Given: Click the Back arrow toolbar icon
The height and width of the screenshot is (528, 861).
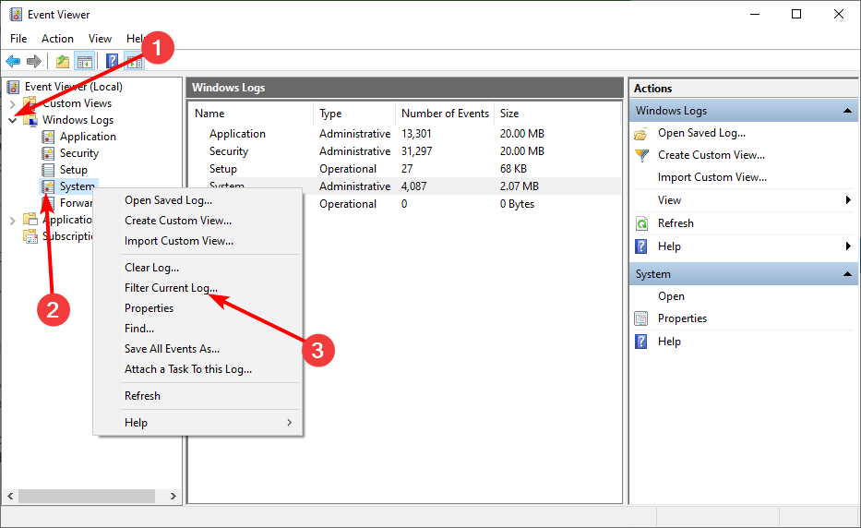Looking at the screenshot, I should pyautogui.click(x=13, y=61).
